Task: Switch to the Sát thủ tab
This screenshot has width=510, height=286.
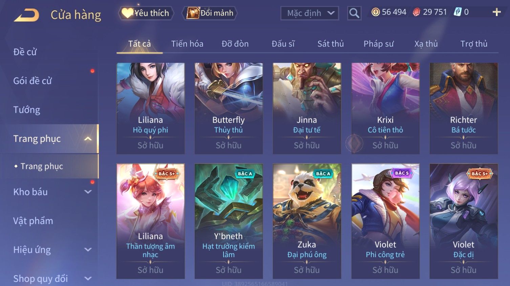Action: coord(330,44)
